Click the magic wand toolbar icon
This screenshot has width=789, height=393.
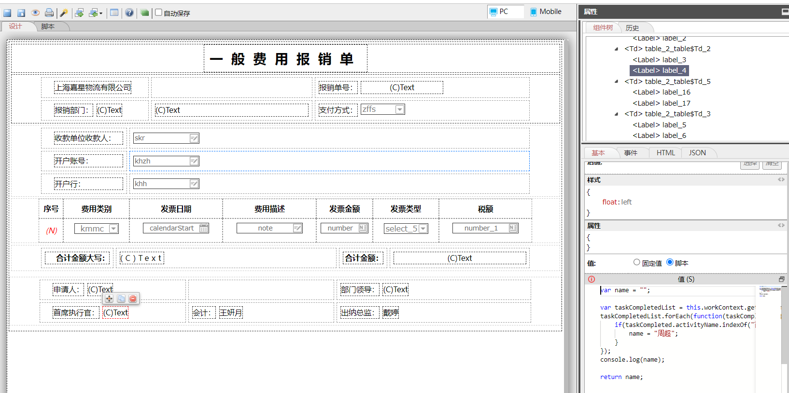click(64, 13)
